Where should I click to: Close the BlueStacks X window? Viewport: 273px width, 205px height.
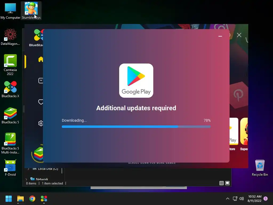click(239, 35)
